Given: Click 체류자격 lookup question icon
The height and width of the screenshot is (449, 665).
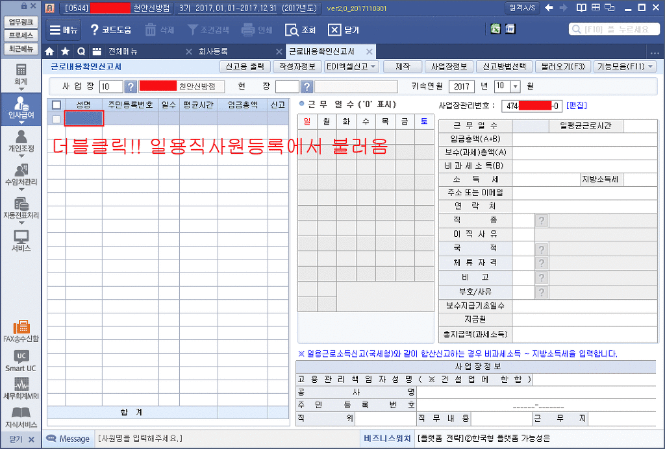Looking at the screenshot, I should click(541, 263).
